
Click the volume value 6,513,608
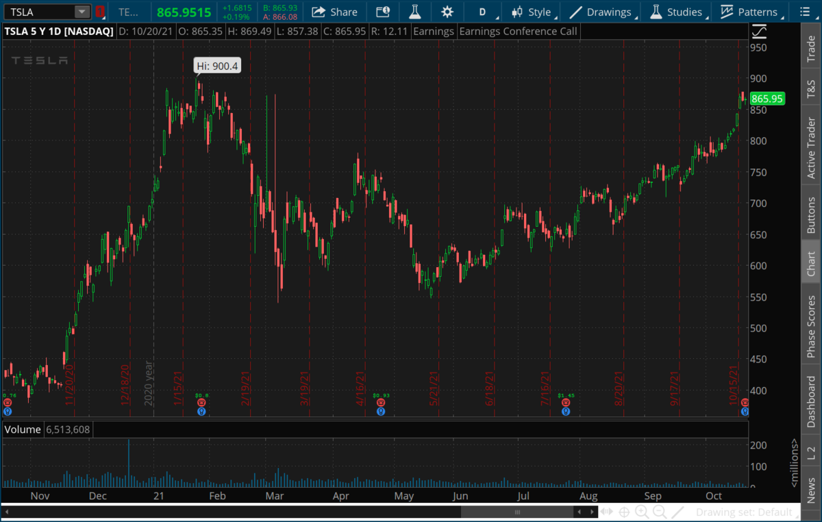[68, 430]
